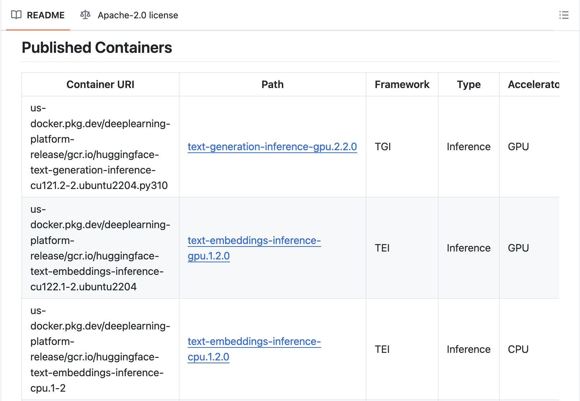The width and height of the screenshot is (580, 401).
Task: Click the Framework column header
Action: pyautogui.click(x=402, y=84)
